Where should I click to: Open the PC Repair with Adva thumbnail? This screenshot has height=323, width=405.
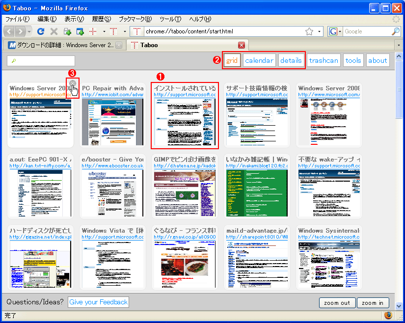[112, 122]
